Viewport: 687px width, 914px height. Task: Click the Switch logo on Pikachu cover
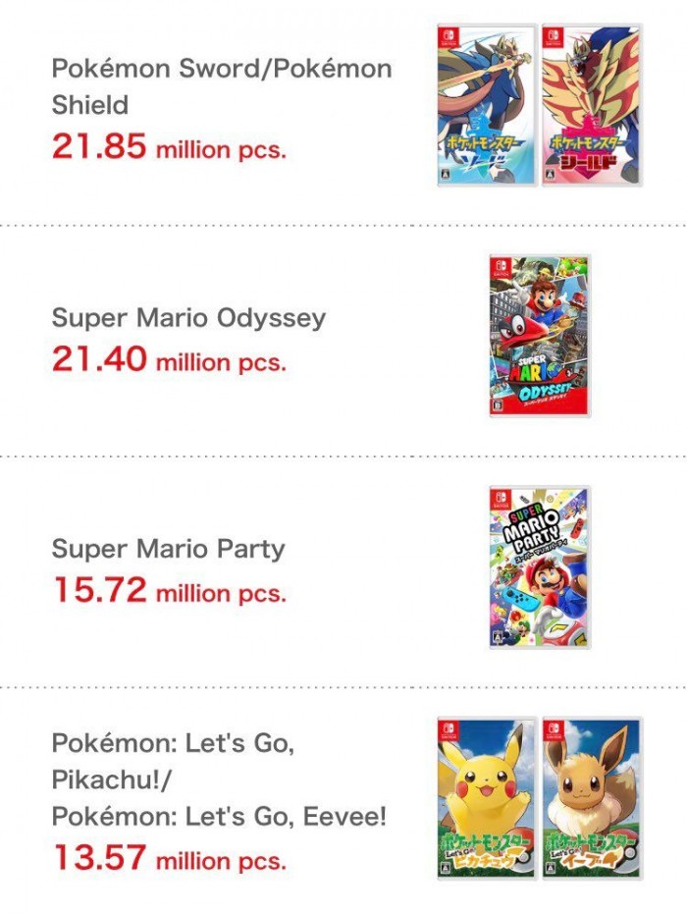coord(449,729)
